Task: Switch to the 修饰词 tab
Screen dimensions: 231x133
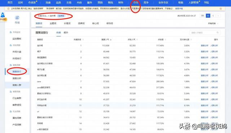Action: pyautogui.click(x=110, y=23)
